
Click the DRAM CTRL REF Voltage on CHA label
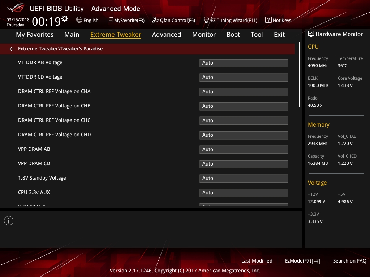pyautogui.click(x=54, y=91)
